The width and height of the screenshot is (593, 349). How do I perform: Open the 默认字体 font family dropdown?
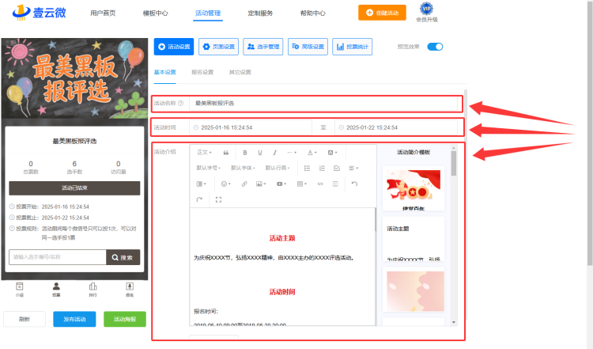(x=243, y=168)
